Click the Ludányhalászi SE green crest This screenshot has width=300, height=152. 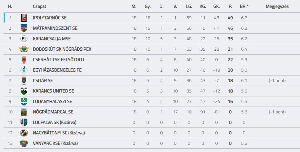pyautogui.click(x=24, y=101)
